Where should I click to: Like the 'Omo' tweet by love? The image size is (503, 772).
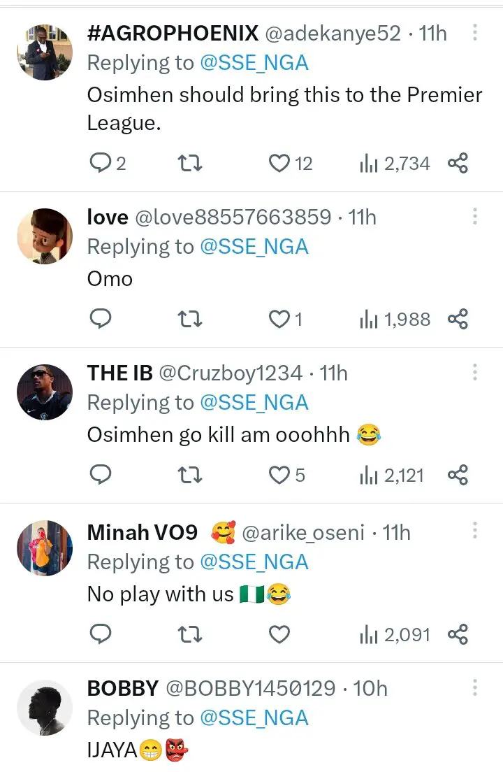[279, 320]
